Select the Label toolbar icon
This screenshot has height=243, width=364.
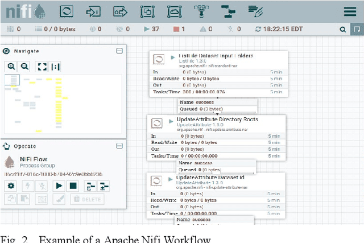pos(255,11)
